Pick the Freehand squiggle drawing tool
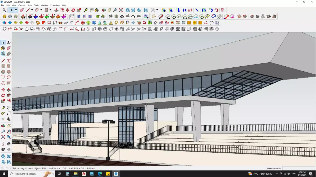316x177 pixels. click(9, 61)
